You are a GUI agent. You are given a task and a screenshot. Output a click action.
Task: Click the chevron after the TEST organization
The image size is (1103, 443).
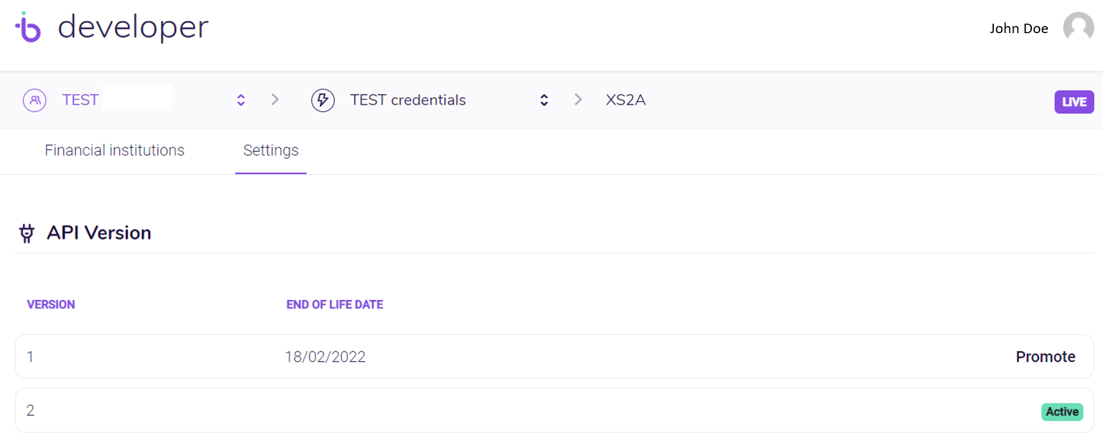coord(275,99)
